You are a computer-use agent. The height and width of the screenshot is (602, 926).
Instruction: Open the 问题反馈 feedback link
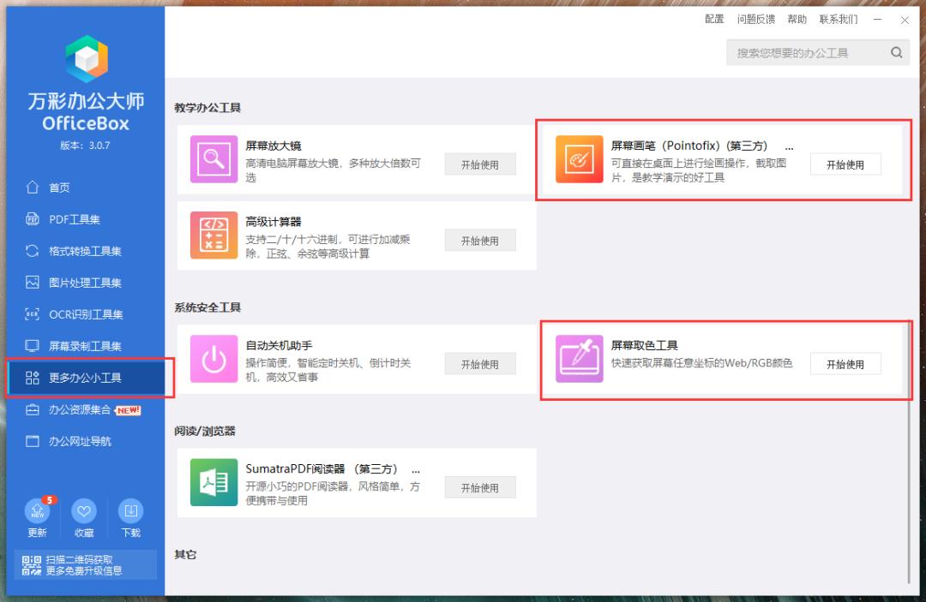pos(755,19)
